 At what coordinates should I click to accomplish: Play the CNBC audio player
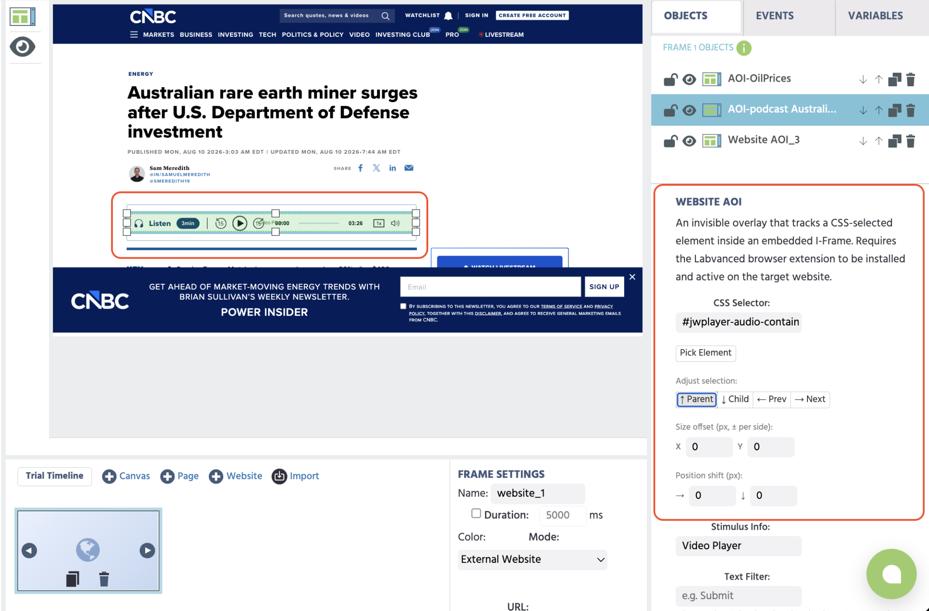240,223
